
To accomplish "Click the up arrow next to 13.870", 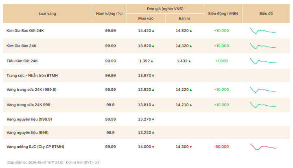I will (x=153, y=75).
